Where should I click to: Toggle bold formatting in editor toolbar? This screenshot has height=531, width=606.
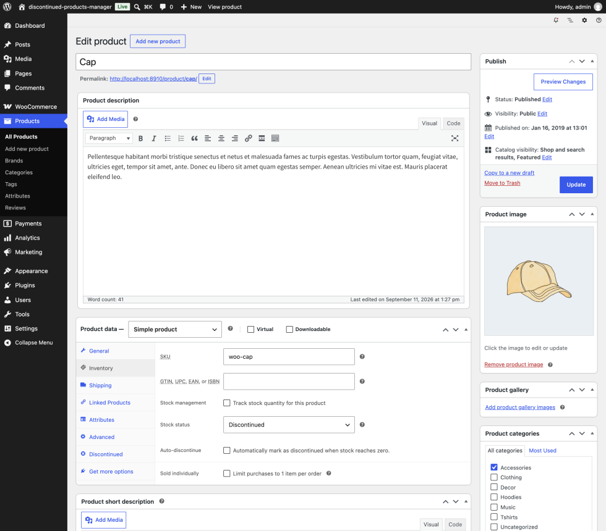click(x=141, y=138)
